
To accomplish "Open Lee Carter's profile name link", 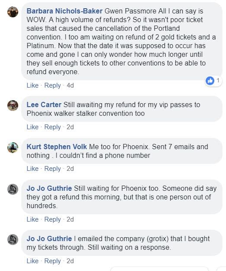I will (44, 105).
